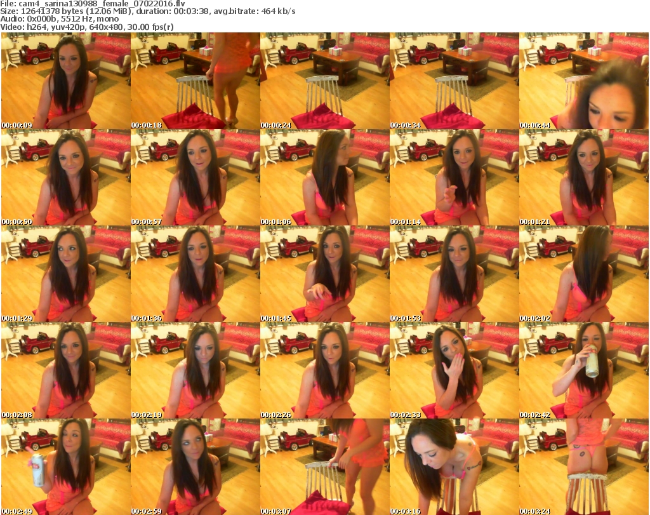Select the frame timestamped 00:01:29
This screenshot has width=650, height=515.
pos(66,274)
